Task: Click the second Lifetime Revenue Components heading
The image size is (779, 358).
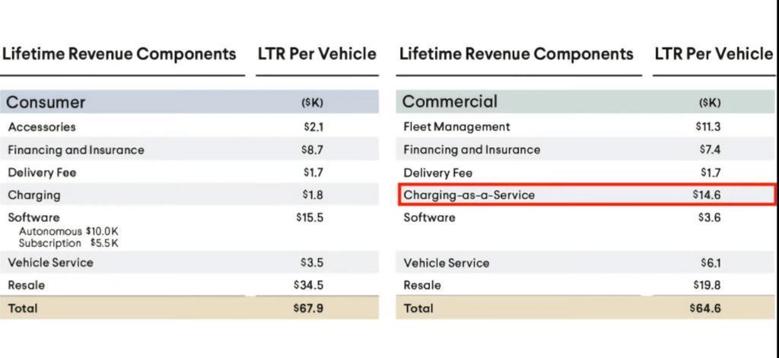Action: [x=517, y=54]
